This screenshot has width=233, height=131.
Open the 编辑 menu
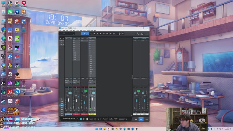63,30
